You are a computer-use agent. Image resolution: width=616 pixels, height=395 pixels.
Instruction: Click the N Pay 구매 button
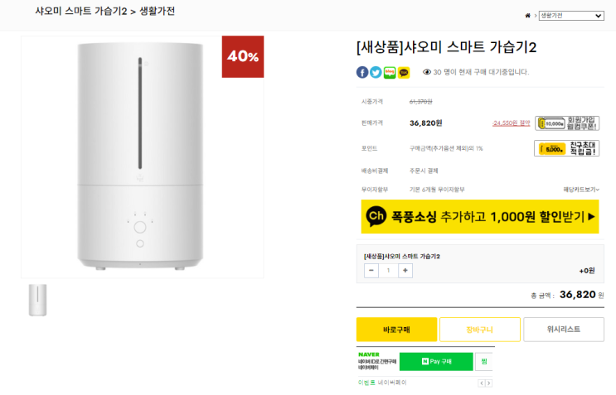[x=436, y=362]
